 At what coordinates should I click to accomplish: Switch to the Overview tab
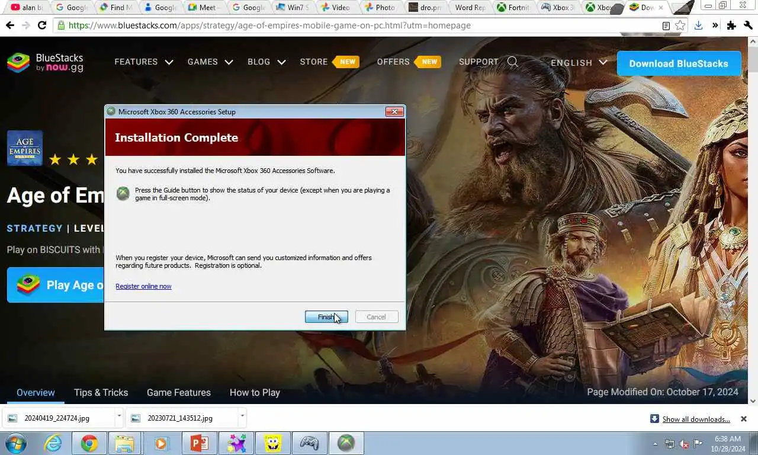[x=36, y=392]
